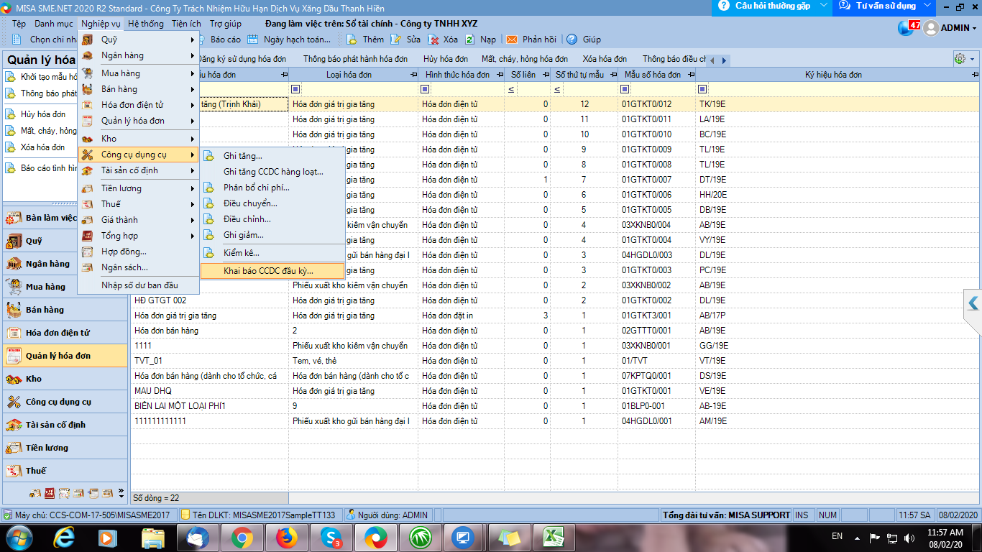Open the Danh mục menu

pos(54,24)
